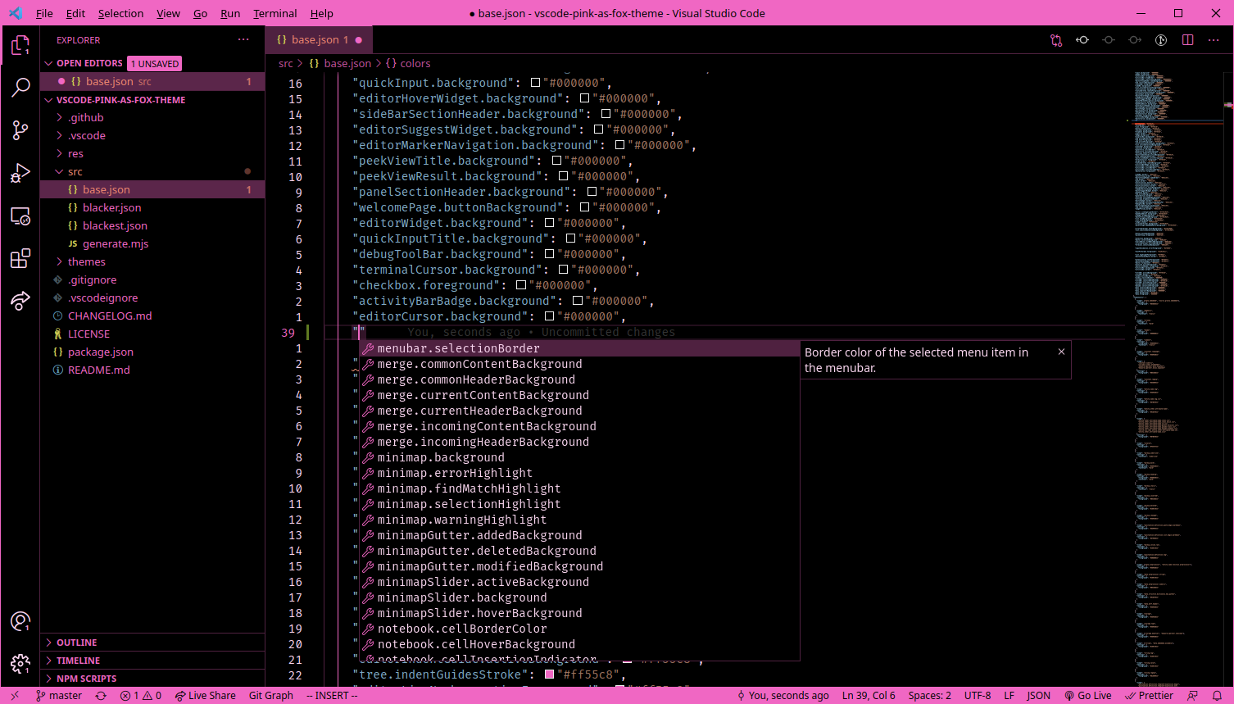The width and height of the screenshot is (1234, 704).
Task: Click color swatch for quickInput.background
Action: coord(535,83)
